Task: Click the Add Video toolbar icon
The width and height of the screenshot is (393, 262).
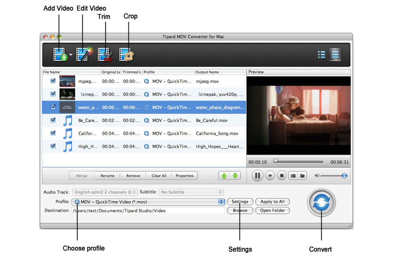Action: [60, 54]
